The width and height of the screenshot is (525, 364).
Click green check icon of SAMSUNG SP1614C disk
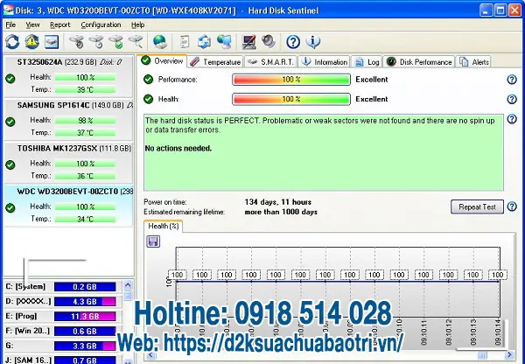[x=10, y=122]
